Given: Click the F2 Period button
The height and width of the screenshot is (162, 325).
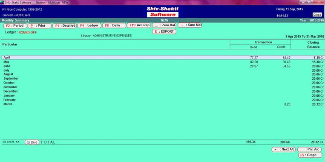Looking at the screenshot, I should (x=15, y=26).
